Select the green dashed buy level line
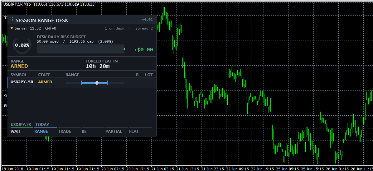373x171 pixels. click(x=264, y=108)
